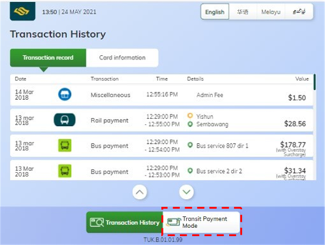Click the Sembawang destination pin icon
325x245 pixels.
[x=190, y=124]
